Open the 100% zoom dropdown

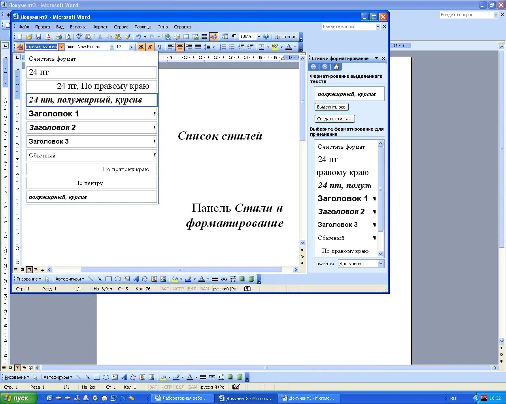click(259, 37)
